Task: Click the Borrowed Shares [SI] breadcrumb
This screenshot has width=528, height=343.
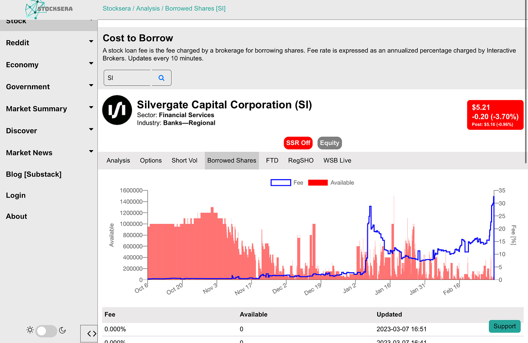Action: [195, 8]
